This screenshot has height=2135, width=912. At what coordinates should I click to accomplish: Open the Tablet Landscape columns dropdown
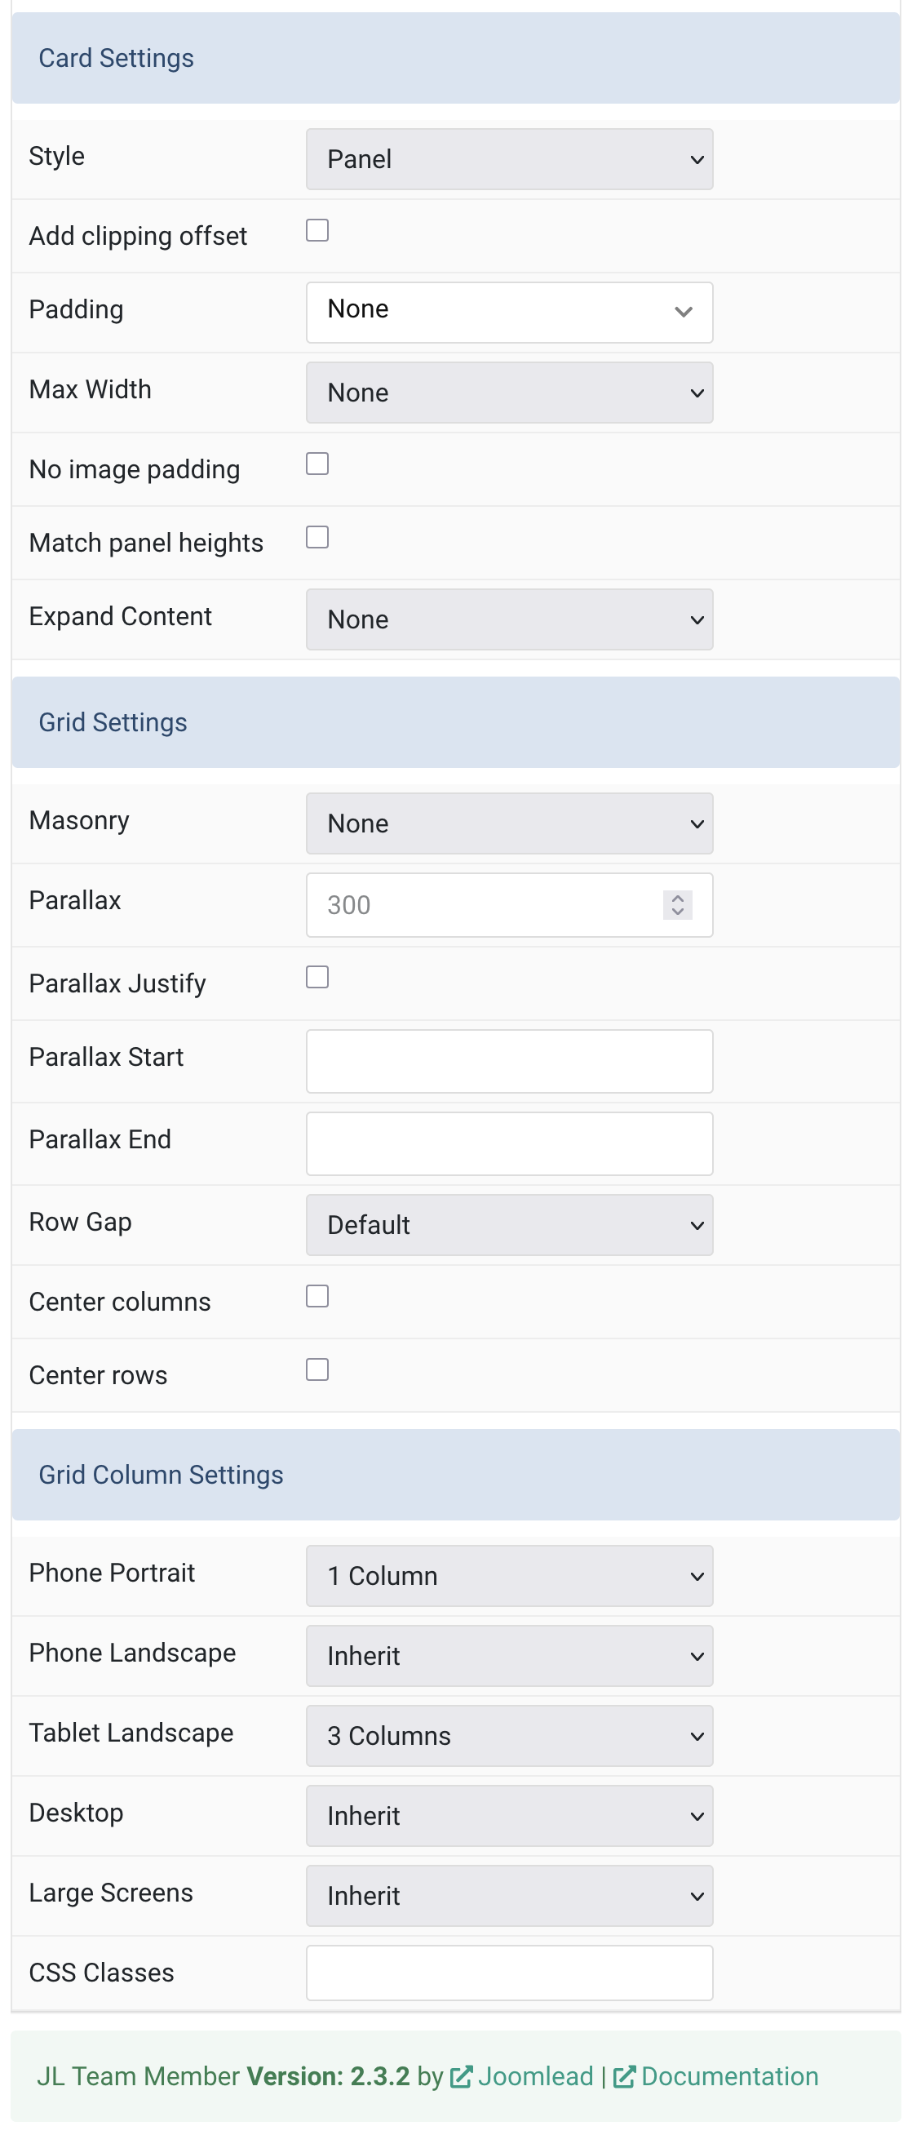(508, 1736)
